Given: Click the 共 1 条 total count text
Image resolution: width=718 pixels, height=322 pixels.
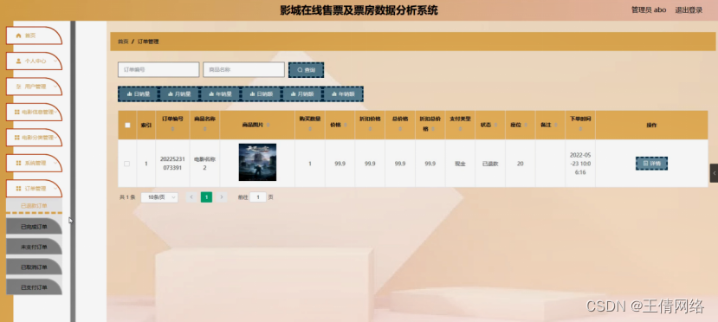Looking at the screenshot, I should point(127,197).
